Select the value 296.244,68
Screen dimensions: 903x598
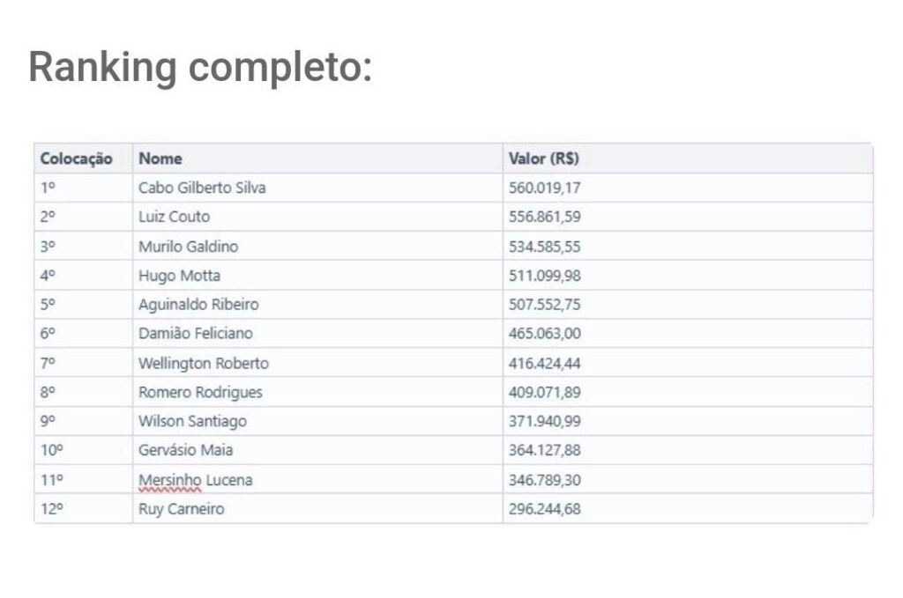pyautogui.click(x=545, y=509)
